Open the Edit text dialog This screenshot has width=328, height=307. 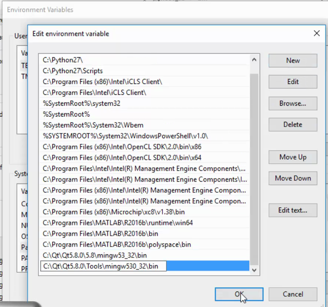293,210
